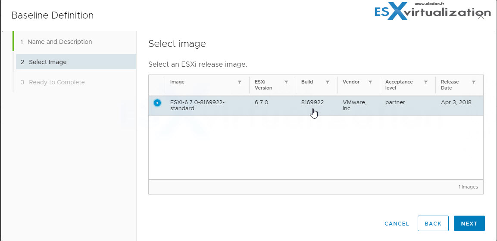The width and height of the screenshot is (497, 241).
Task: Filter the Acceptance level column
Action: click(x=426, y=82)
